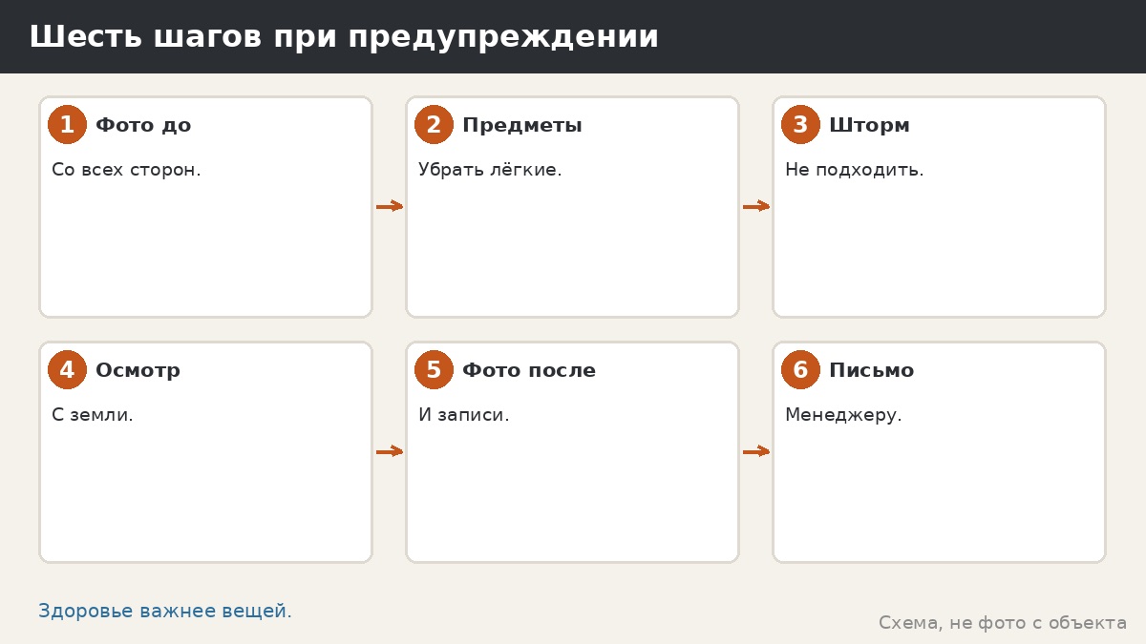1146x644 pixels.
Task: Open the blue note 'Здоровье важнее вещей.'
Action: click(165, 612)
